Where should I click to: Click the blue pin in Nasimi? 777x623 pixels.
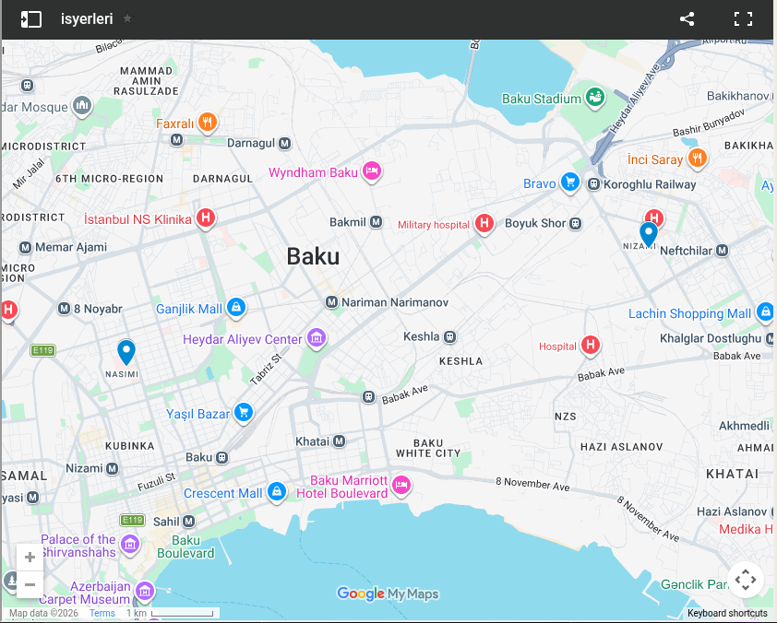pyautogui.click(x=126, y=352)
